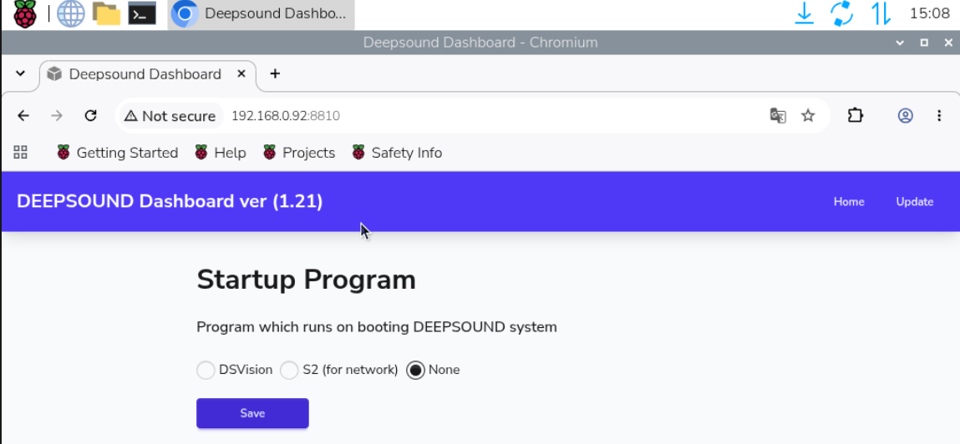960x444 pixels.
Task: Click the DEEPSOUND Dashboard ver (1.21) title
Action: click(x=170, y=201)
